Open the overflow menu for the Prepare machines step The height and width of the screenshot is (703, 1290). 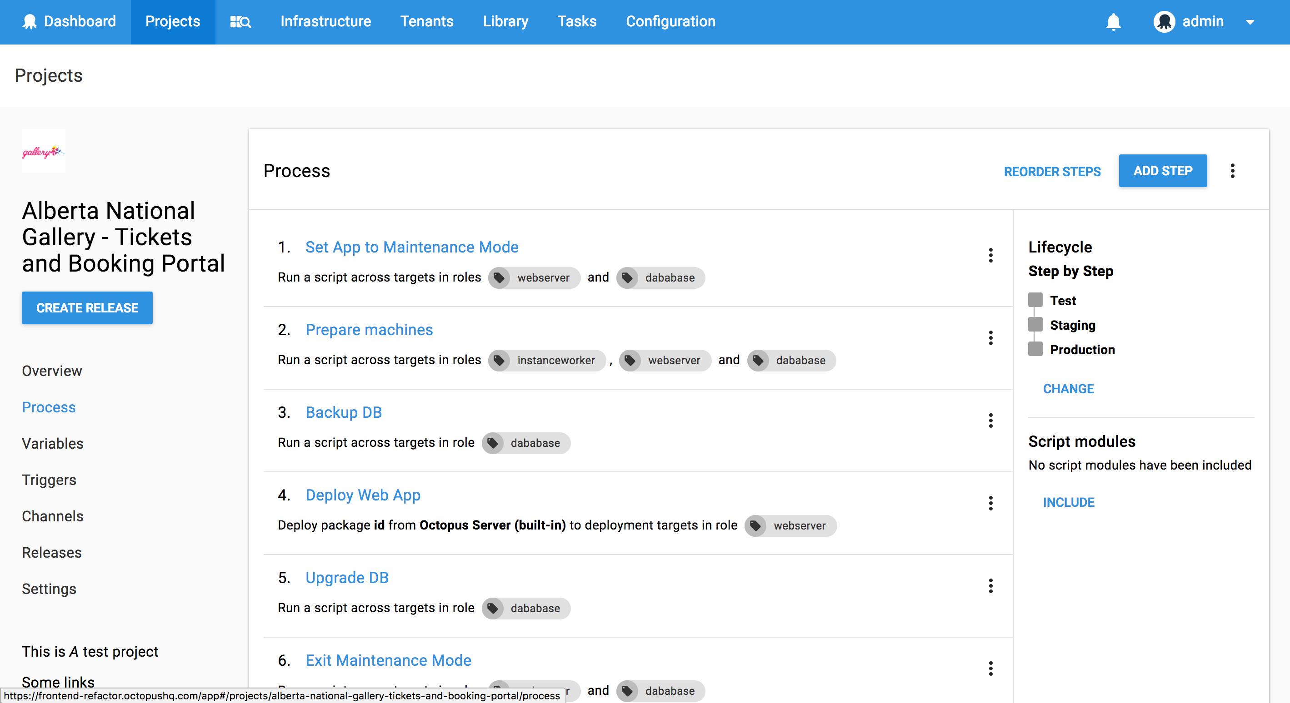tap(990, 338)
